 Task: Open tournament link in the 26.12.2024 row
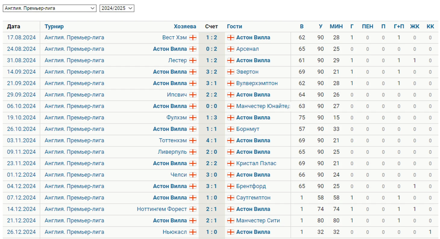click(x=74, y=232)
